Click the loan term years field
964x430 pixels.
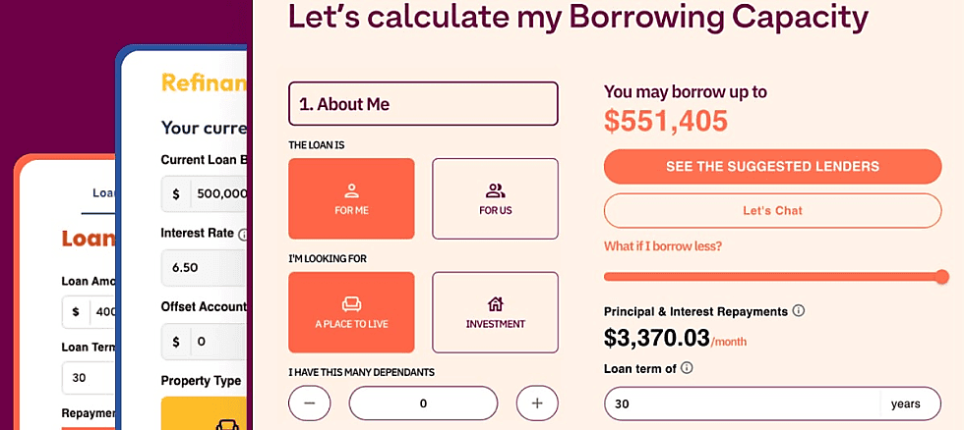pos(743,403)
